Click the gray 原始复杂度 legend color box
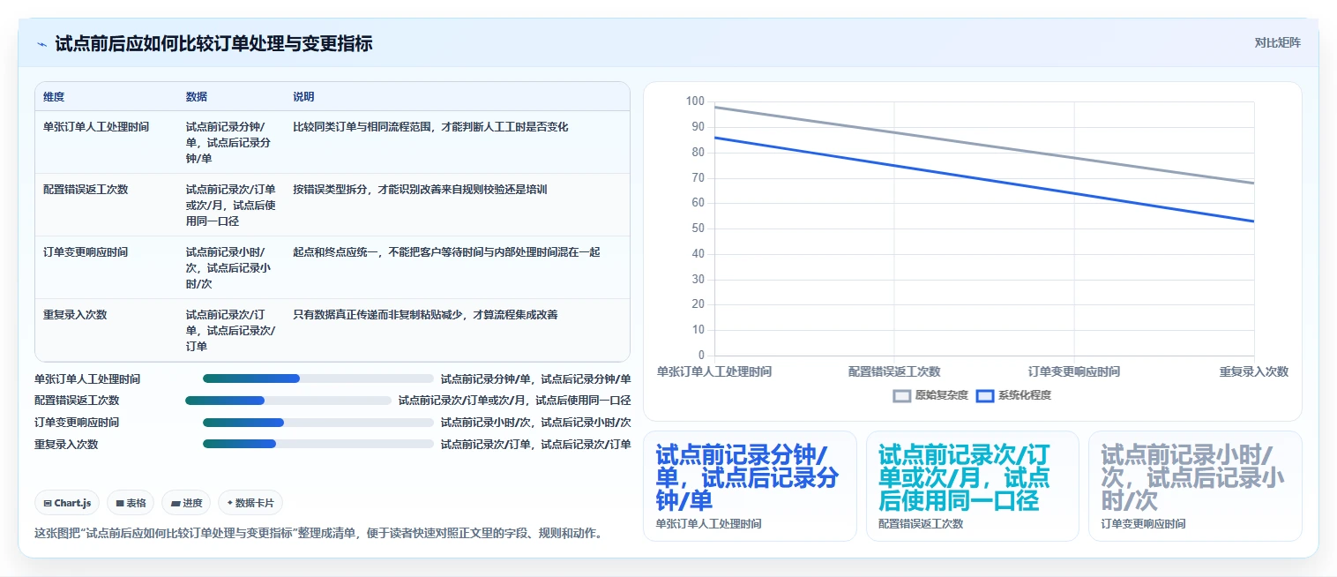 tap(901, 395)
